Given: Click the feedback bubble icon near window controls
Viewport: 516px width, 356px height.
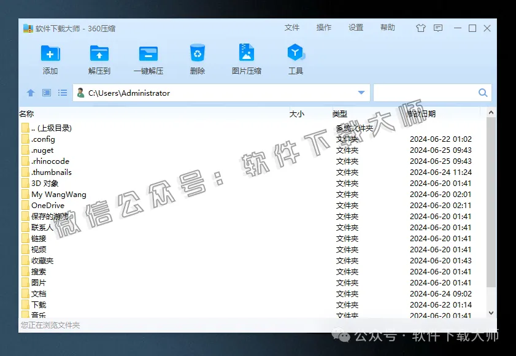Looking at the screenshot, I should (437, 28).
